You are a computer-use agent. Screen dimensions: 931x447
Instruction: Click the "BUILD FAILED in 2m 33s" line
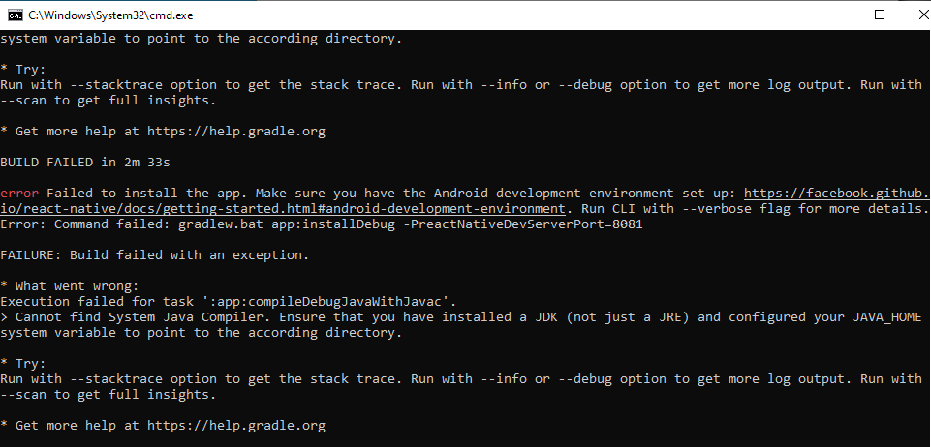coord(85,162)
